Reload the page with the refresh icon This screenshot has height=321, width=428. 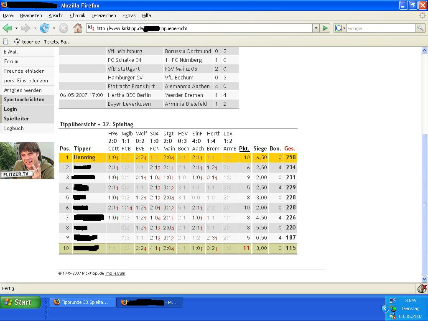click(x=44, y=28)
